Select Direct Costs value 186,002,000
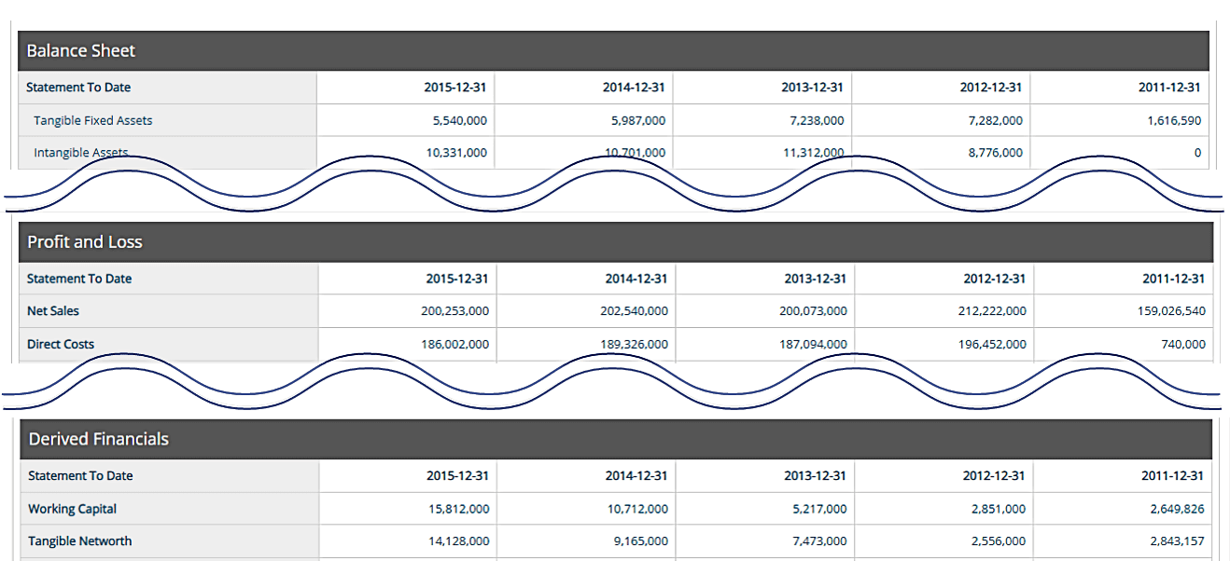 454,345
